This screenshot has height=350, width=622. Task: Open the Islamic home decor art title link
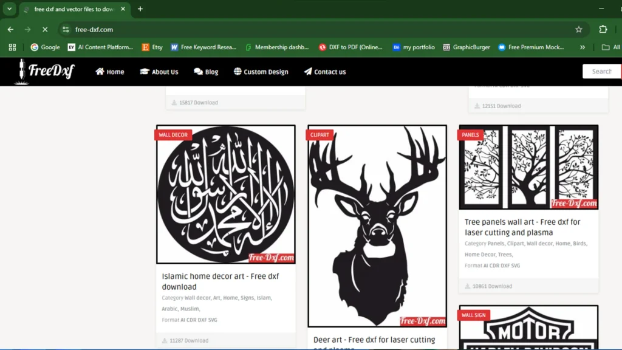pos(220,281)
